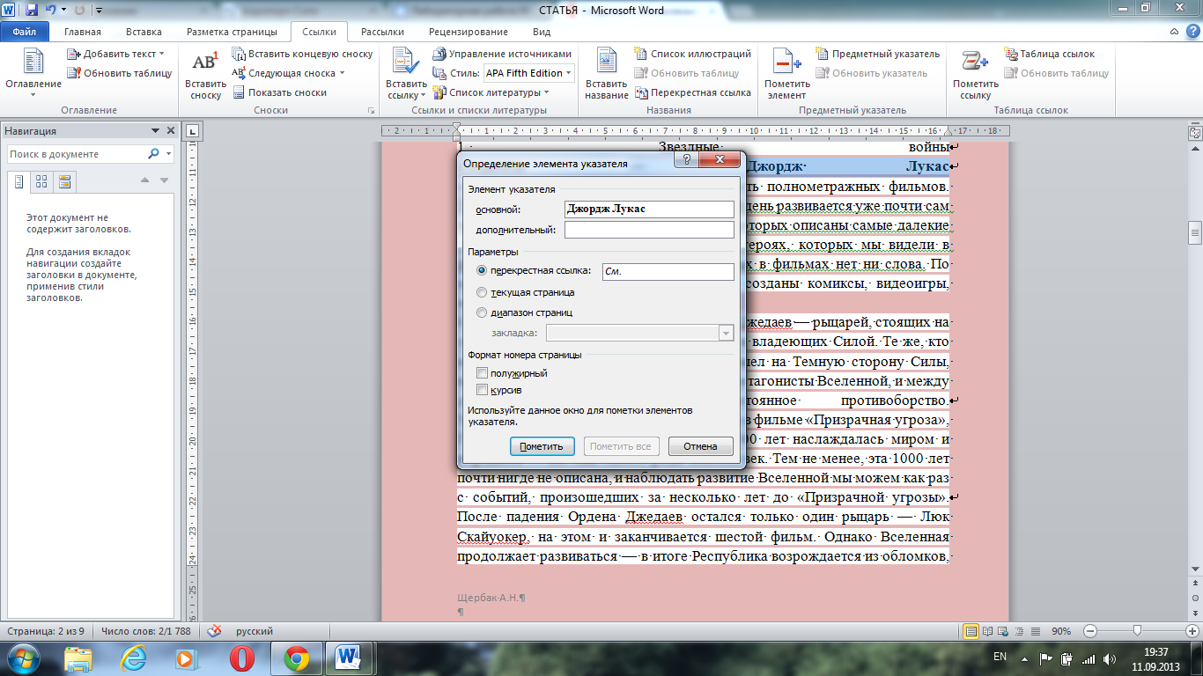Image resolution: width=1203 pixels, height=676 pixels.
Task: Switch to search results tab in Navigation
Action: 64,182
